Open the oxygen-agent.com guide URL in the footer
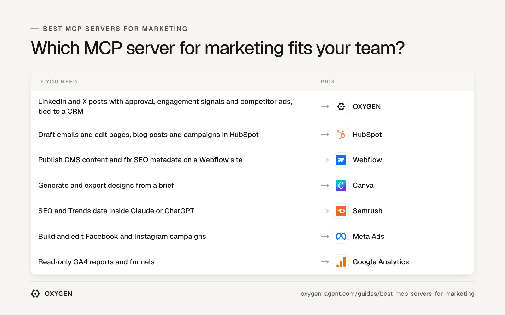Viewport: 505px width, 315px height. (x=388, y=294)
